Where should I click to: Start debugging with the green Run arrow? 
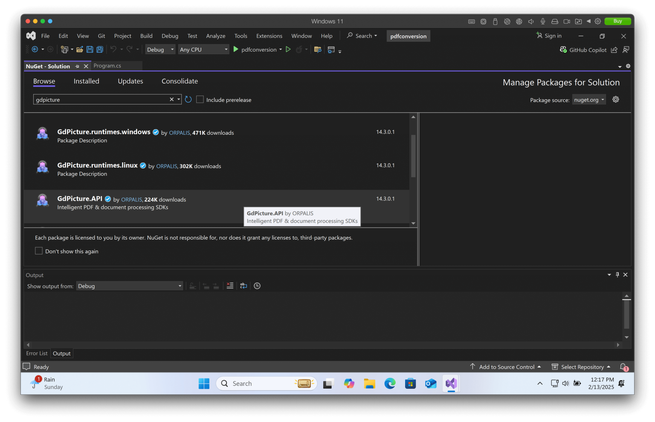pos(236,49)
